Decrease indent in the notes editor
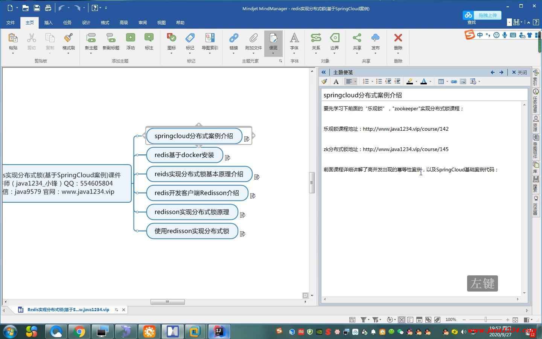Image resolution: width=542 pixels, height=339 pixels. (388, 81)
